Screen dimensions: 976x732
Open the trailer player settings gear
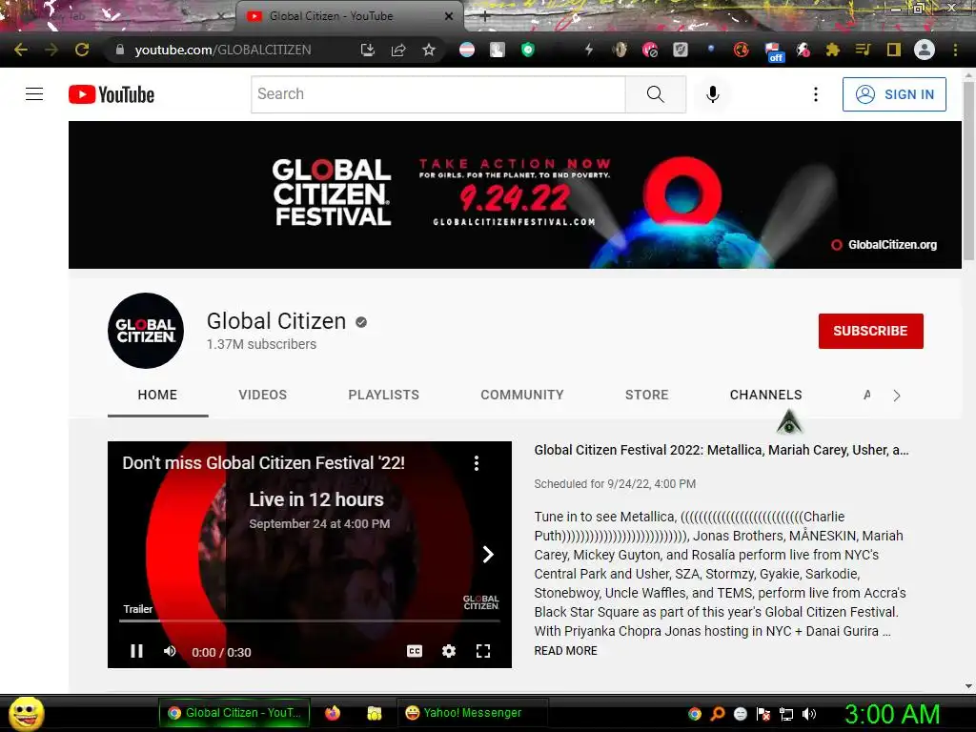click(449, 651)
